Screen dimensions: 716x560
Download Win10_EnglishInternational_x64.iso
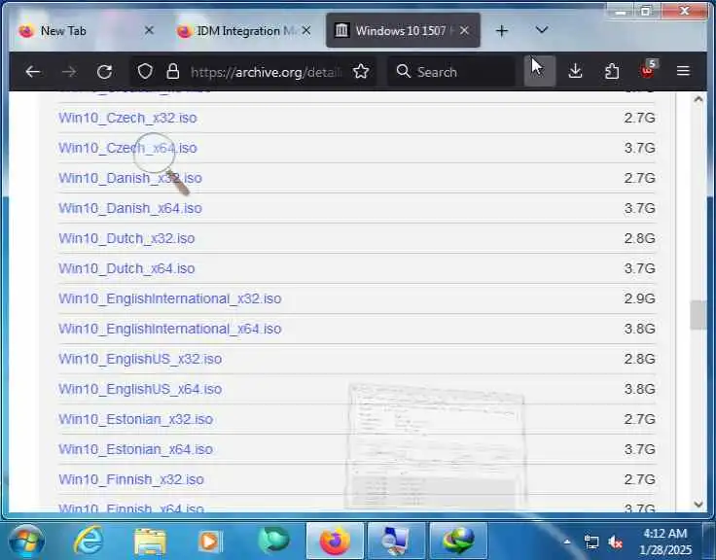tap(170, 329)
